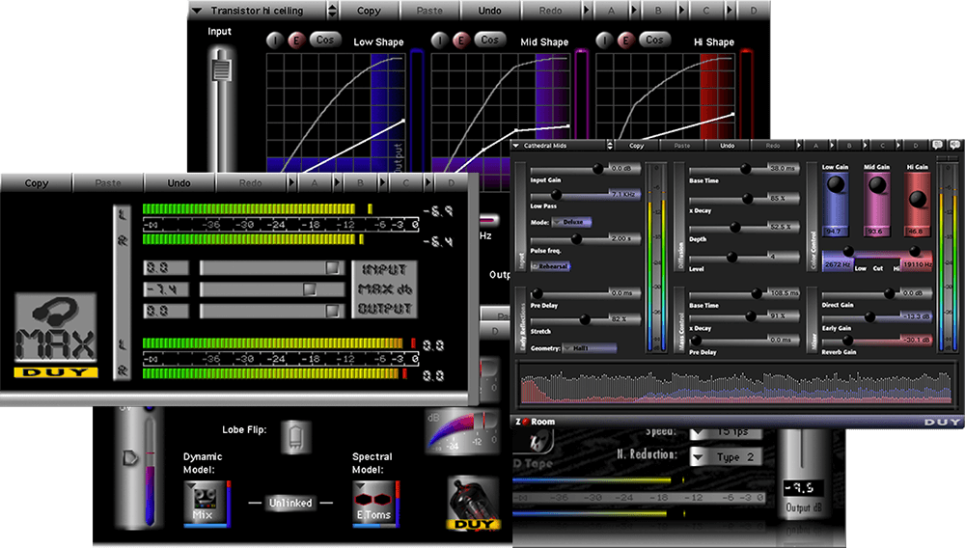The width and height of the screenshot is (965, 548).
Task: Click the DUY vacuum tube logo icon
Action: pyautogui.click(x=472, y=502)
